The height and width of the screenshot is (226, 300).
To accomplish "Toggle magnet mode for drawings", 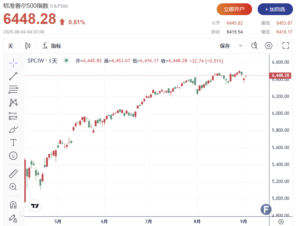I will coord(13,204).
